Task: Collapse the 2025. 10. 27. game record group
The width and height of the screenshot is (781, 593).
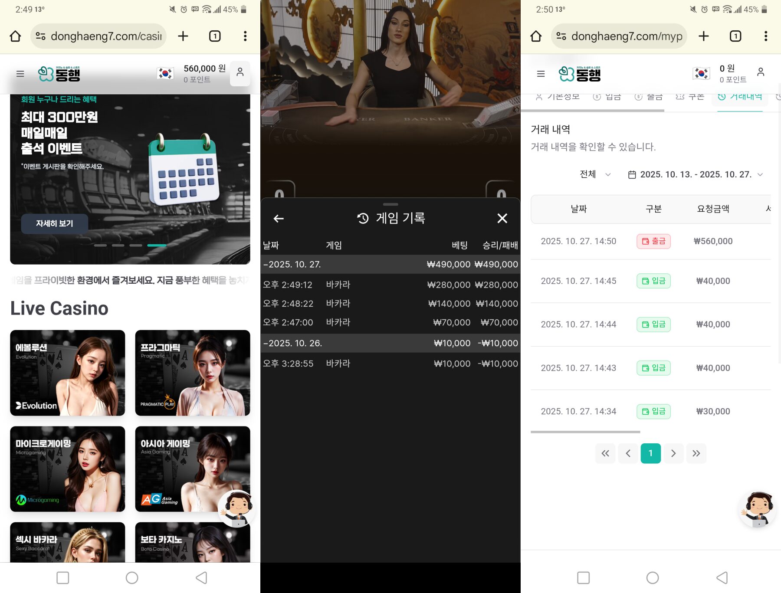Action: 292,264
